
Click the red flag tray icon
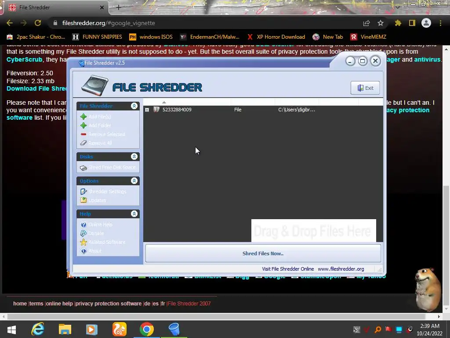pyautogui.click(x=388, y=329)
